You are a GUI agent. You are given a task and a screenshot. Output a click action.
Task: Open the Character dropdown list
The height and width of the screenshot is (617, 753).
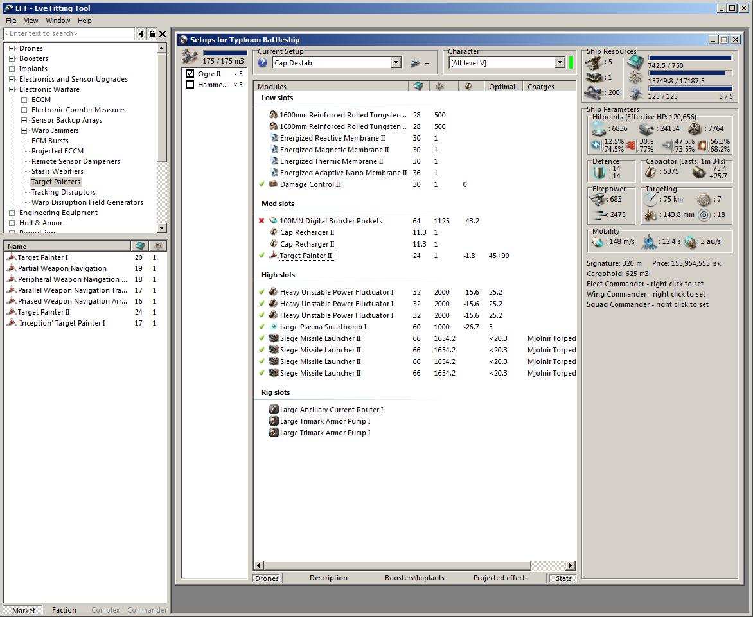point(560,63)
